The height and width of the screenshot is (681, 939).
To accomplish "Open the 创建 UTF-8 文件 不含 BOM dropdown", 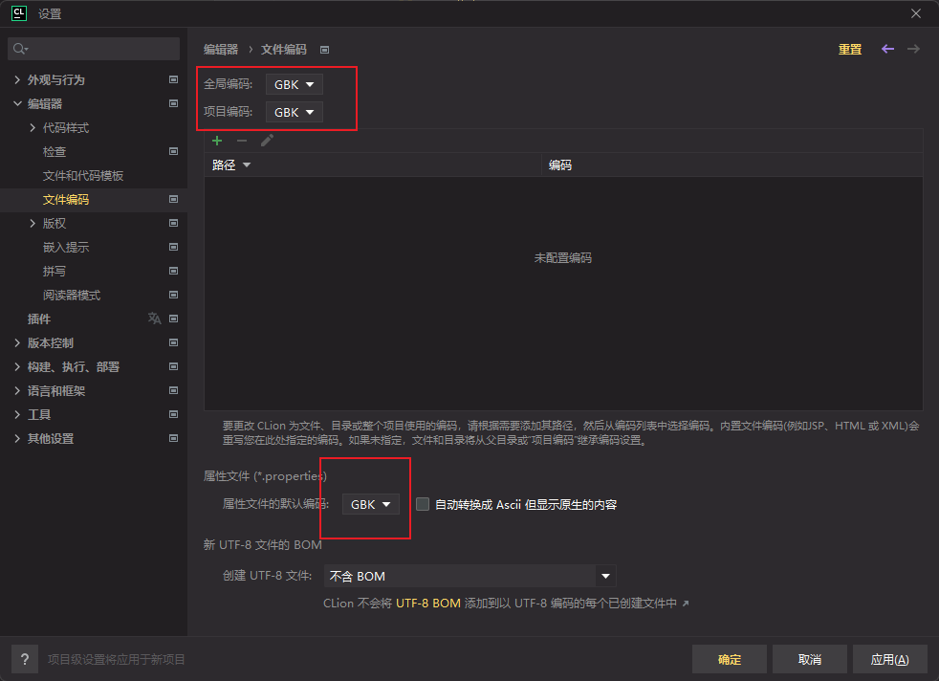I will pyautogui.click(x=469, y=576).
